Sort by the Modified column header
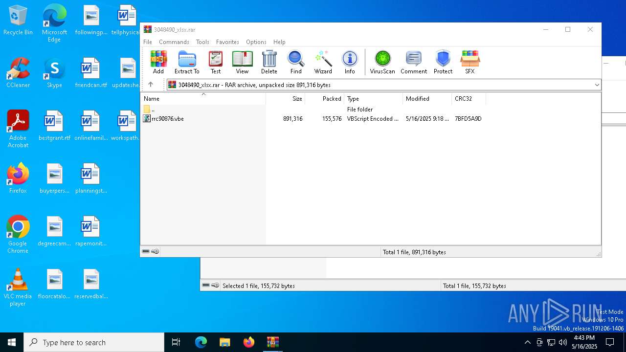 [427, 99]
